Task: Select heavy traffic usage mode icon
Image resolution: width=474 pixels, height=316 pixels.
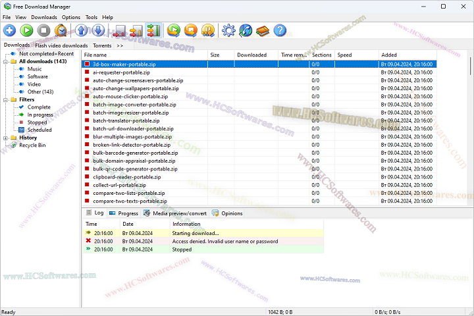Action: (153, 30)
